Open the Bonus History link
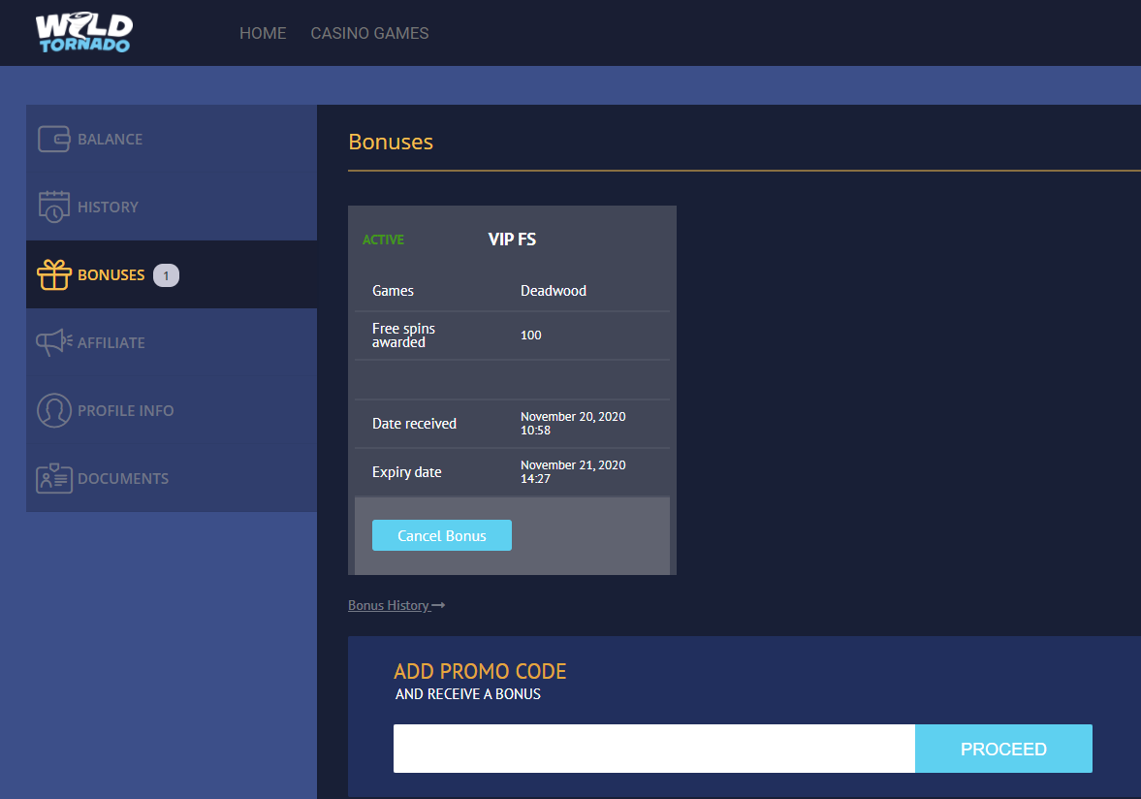This screenshot has height=799, width=1141. pyautogui.click(x=389, y=606)
